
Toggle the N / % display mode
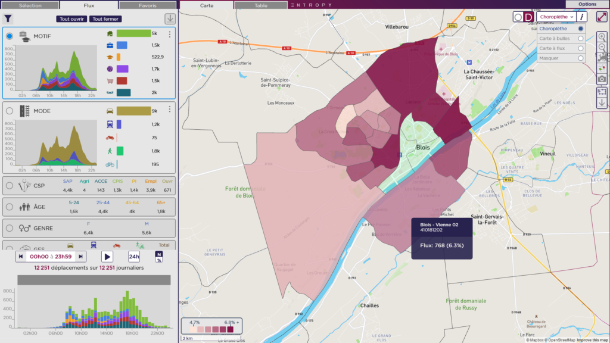pyautogui.click(x=158, y=257)
